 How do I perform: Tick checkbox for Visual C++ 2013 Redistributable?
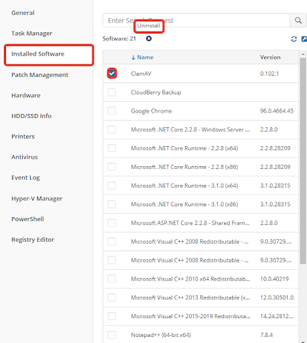[x=112, y=297]
